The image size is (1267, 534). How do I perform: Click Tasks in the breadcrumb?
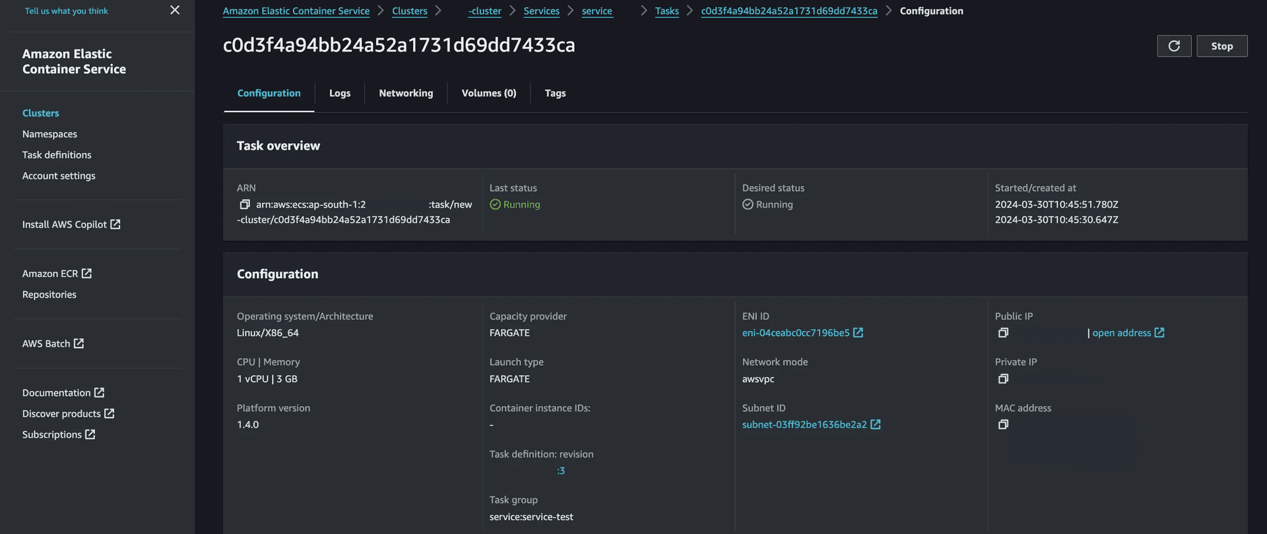[x=666, y=11]
